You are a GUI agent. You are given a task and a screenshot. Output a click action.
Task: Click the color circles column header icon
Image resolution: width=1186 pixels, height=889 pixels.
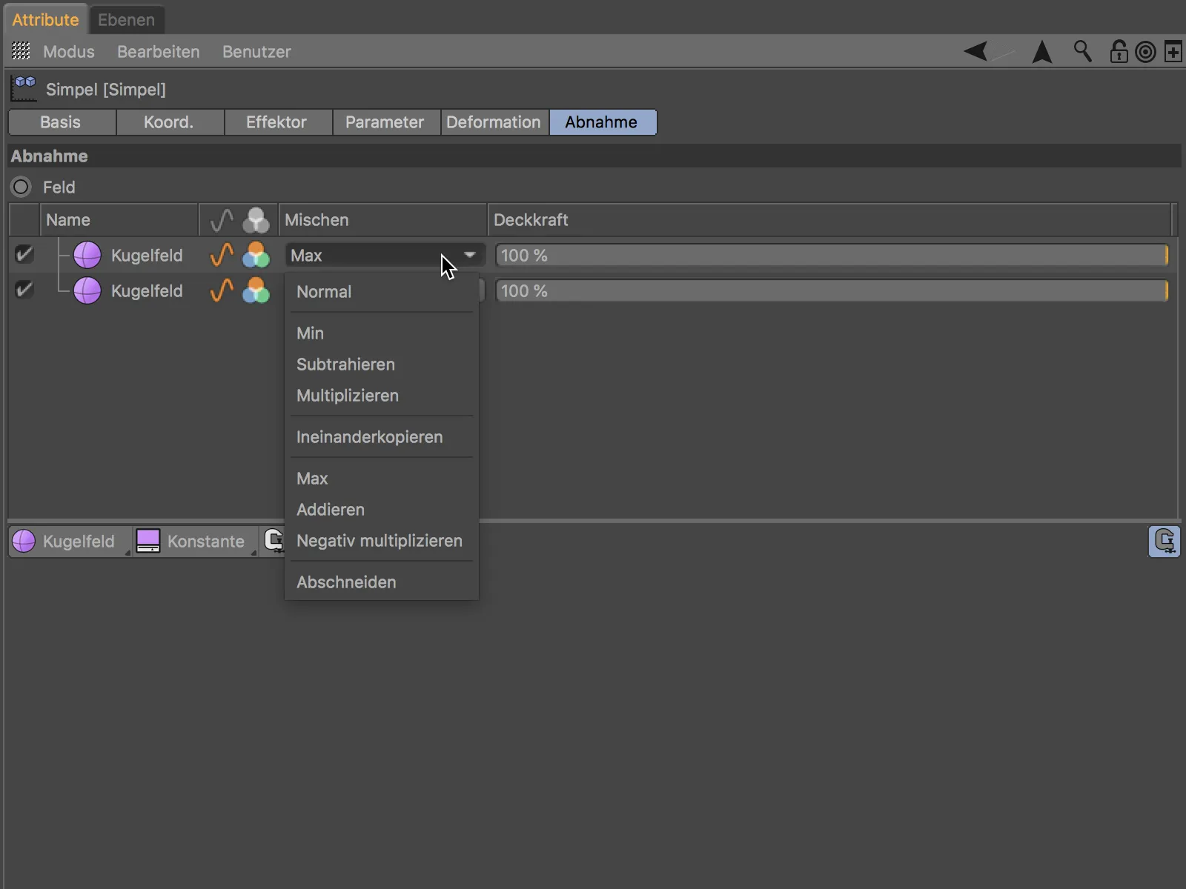[256, 220]
